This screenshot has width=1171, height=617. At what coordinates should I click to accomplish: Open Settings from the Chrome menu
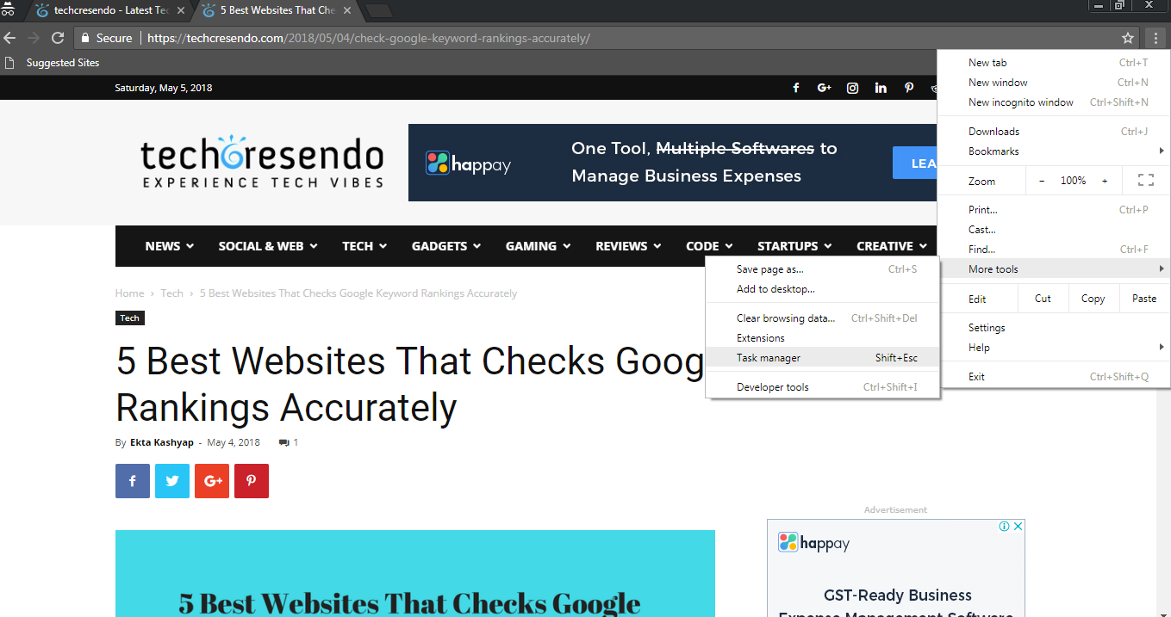coord(1054,328)
